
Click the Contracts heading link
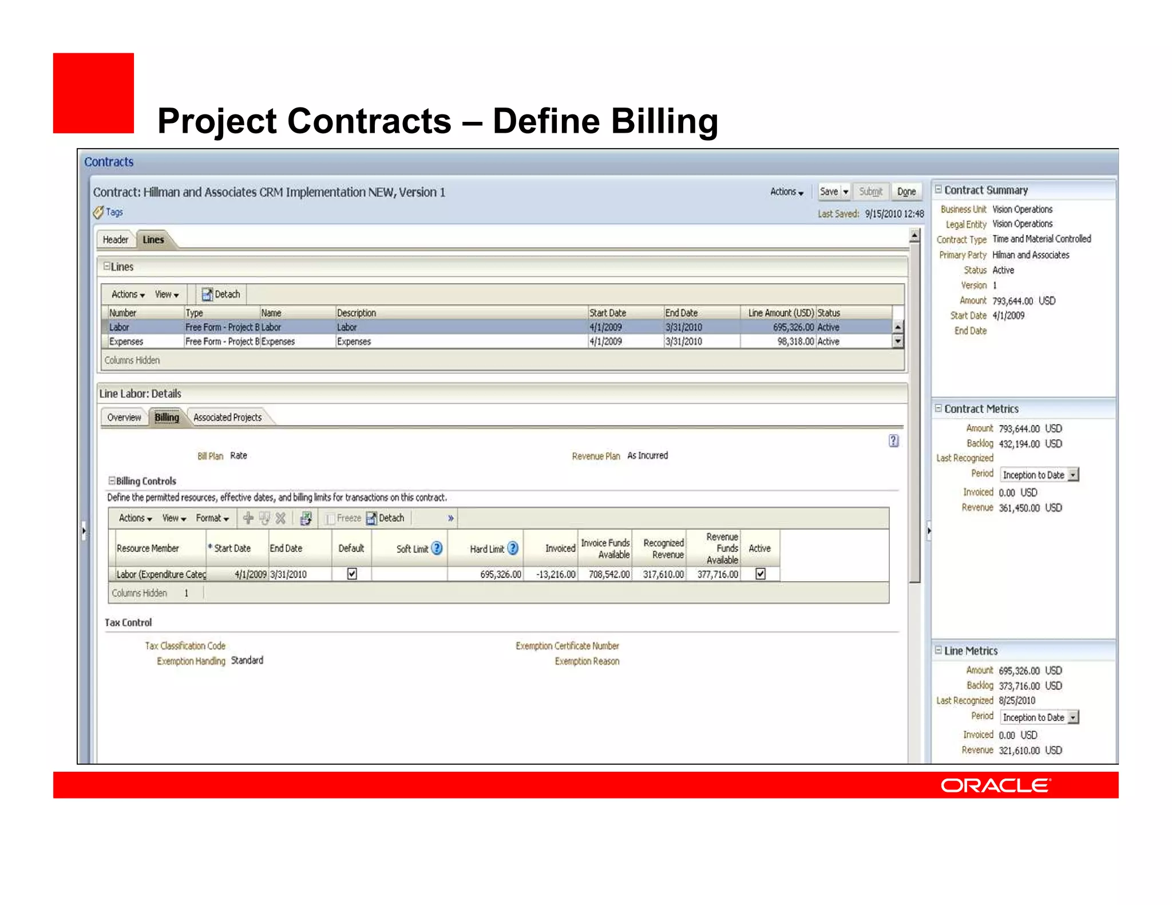[x=109, y=162]
